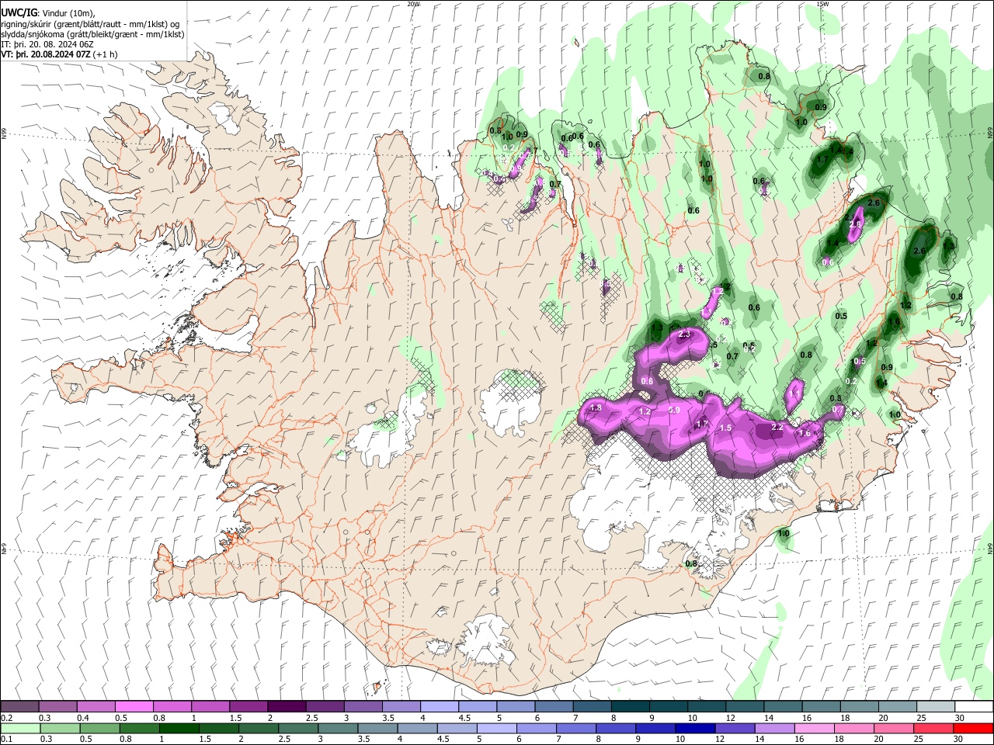Click the 'rigning/skúrir' legend description line
Screen dimensions: 994x745
click(x=91, y=24)
